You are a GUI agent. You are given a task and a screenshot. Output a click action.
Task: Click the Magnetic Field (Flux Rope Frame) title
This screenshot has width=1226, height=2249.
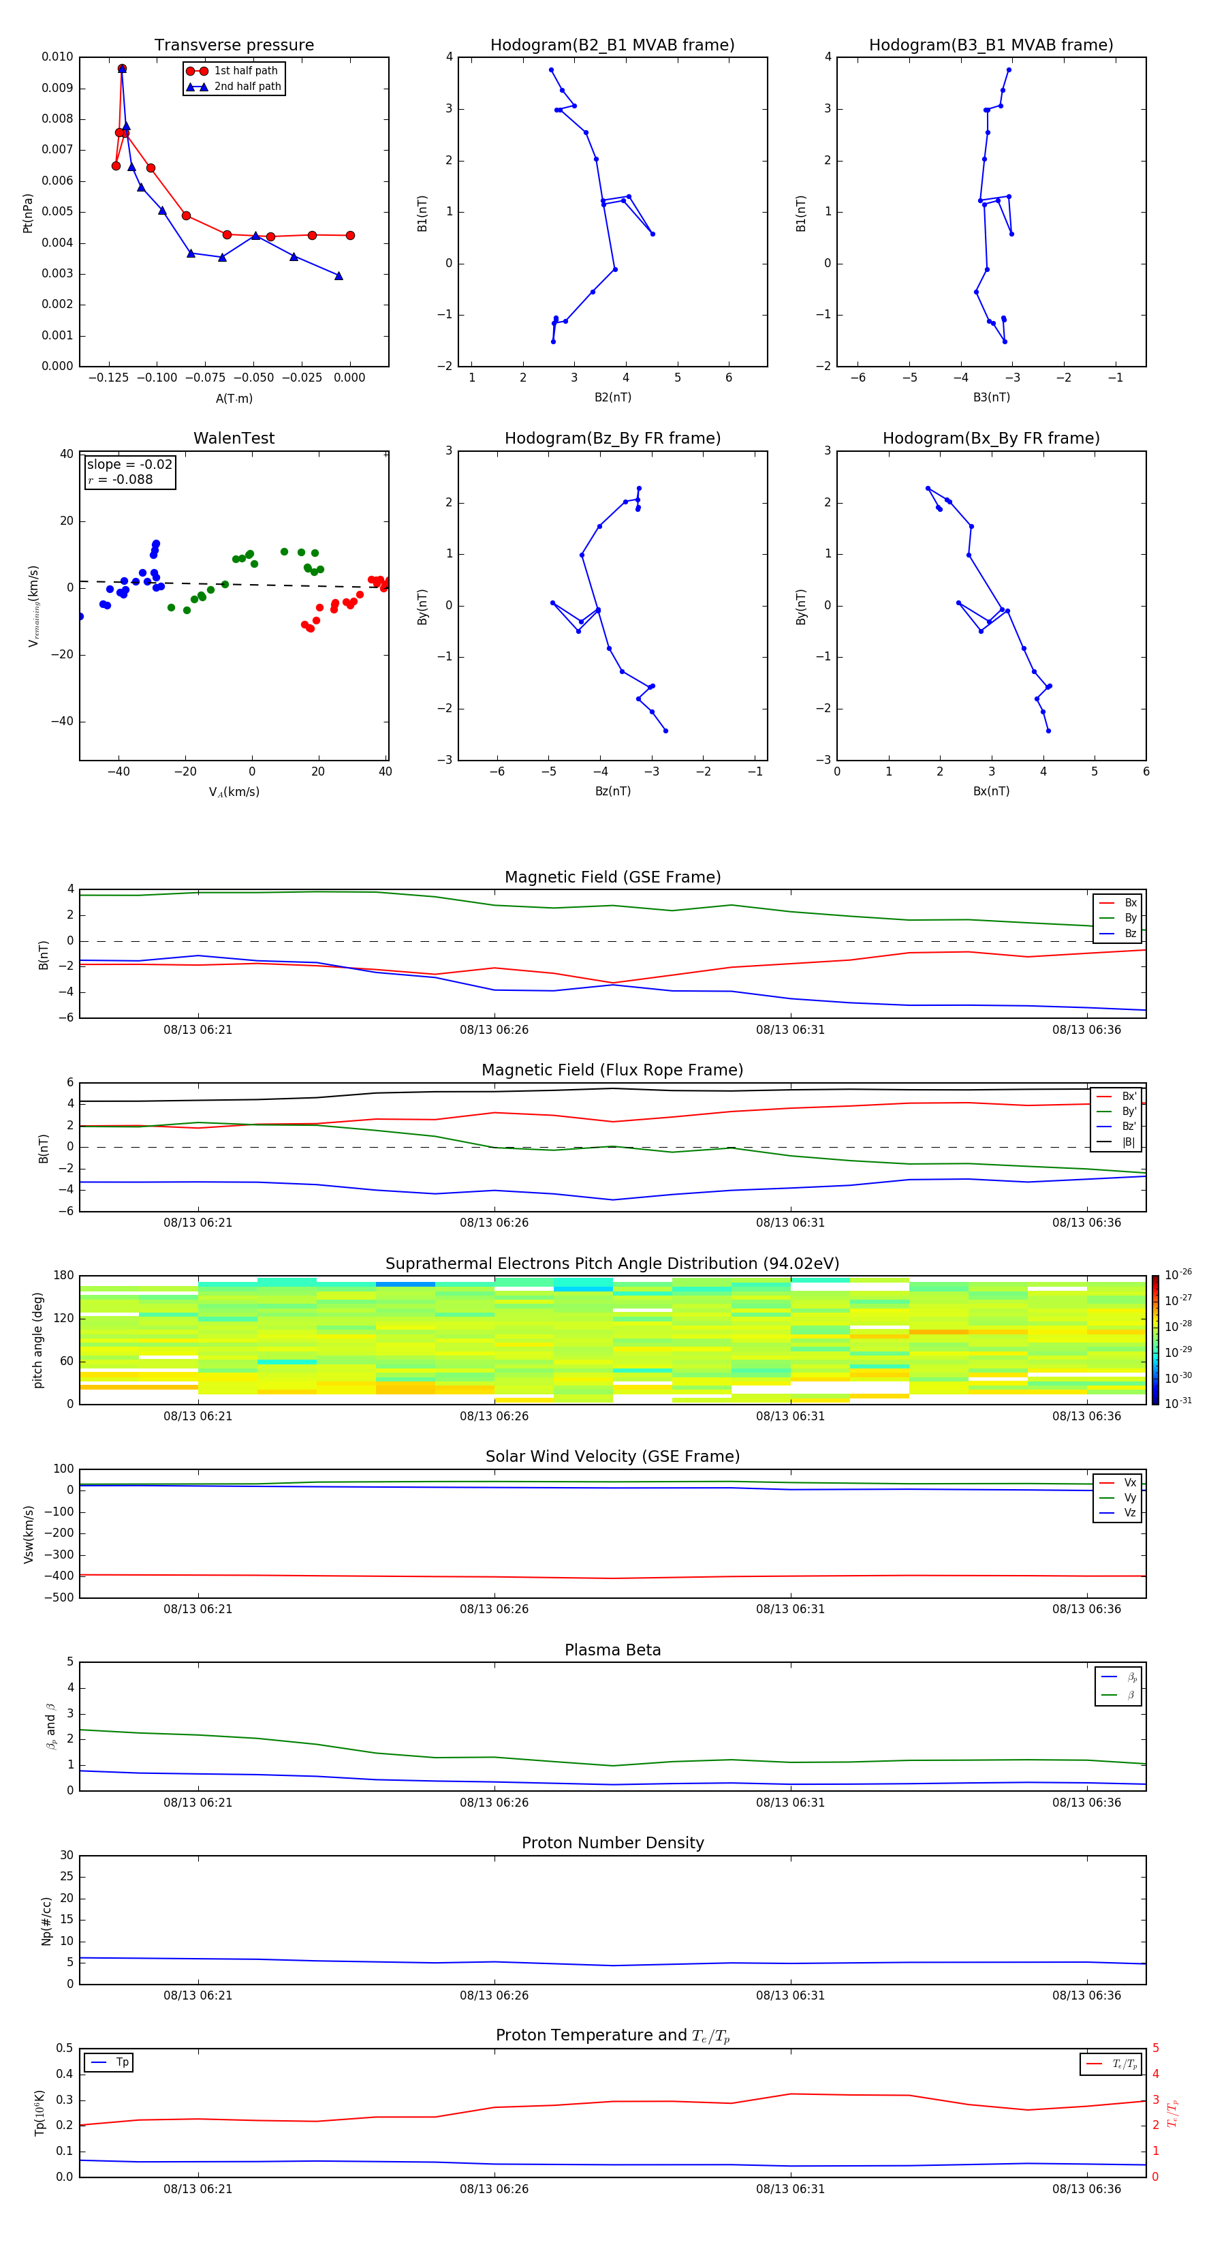[612, 1071]
